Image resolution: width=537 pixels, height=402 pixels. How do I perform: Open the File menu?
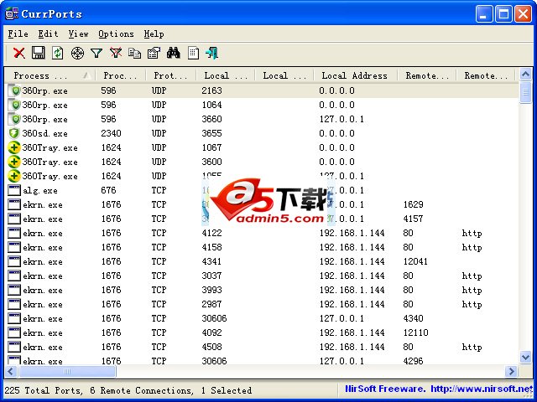pyautogui.click(x=18, y=33)
